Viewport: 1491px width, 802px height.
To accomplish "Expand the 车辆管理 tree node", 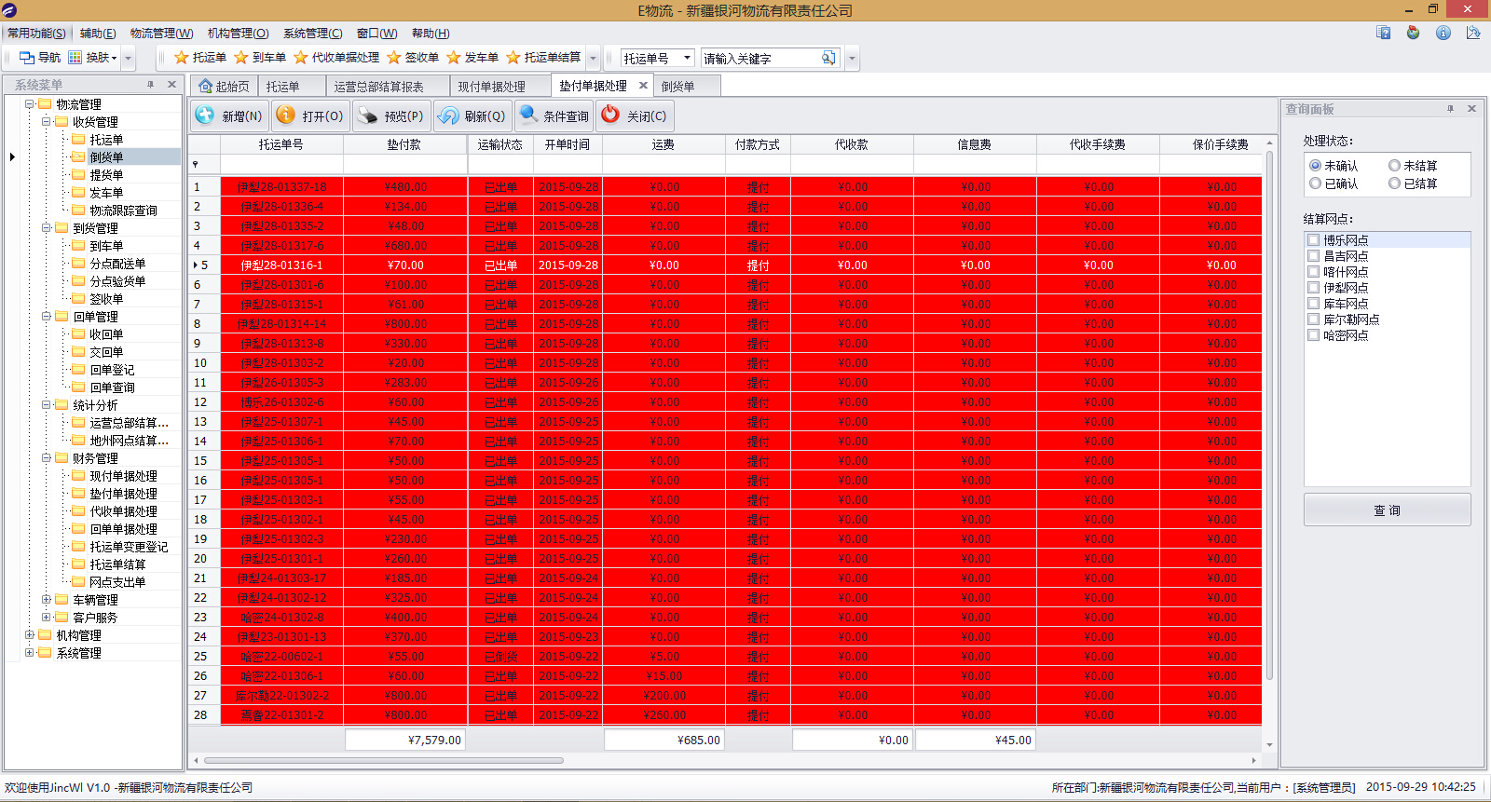I will [x=47, y=600].
